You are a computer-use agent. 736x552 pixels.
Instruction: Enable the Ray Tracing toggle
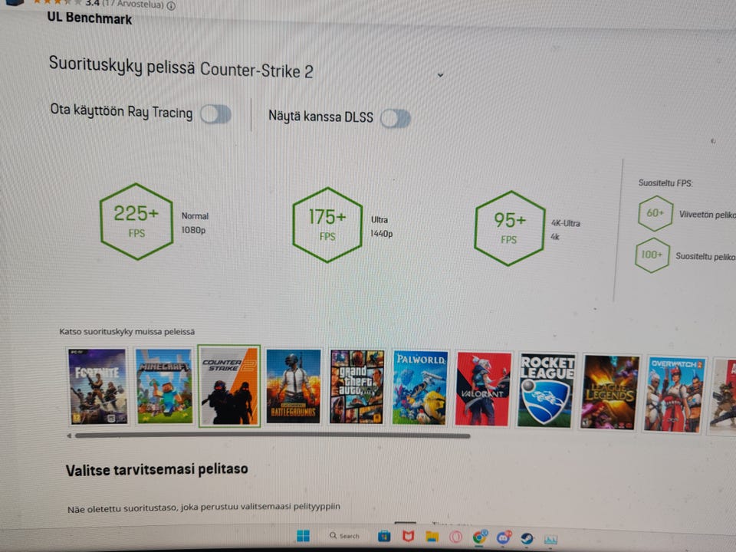click(x=215, y=114)
